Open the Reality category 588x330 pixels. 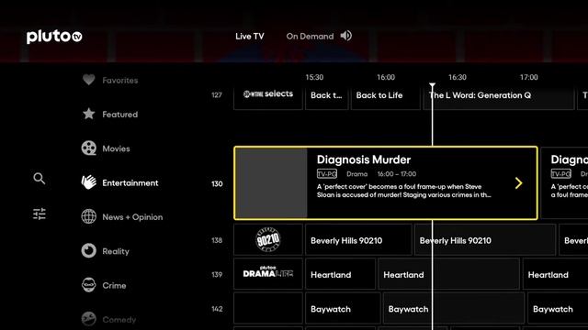116,251
